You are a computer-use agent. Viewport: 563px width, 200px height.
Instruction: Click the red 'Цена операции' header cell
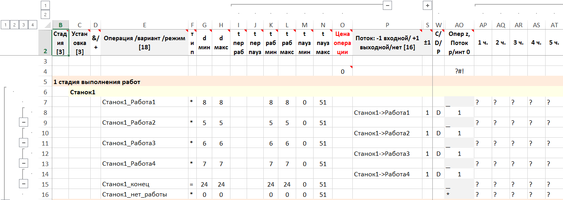pos(342,43)
